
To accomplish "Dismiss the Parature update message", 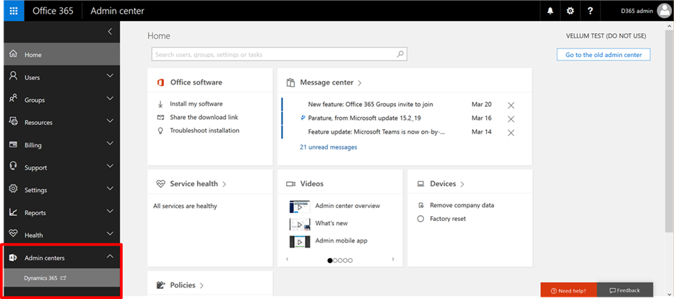I will (x=511, y=119).
